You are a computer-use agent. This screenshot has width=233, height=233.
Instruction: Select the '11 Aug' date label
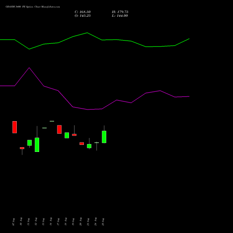tap(28, 222)
